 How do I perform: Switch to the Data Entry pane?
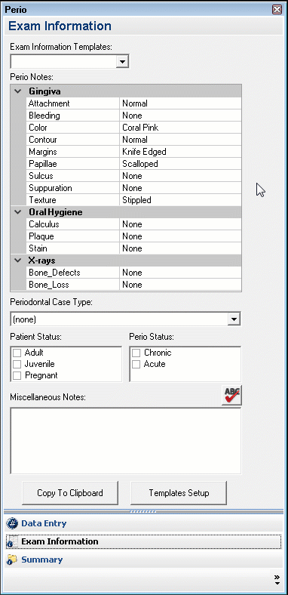44,523
